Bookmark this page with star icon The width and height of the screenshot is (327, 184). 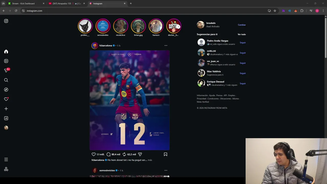(x=275, y=11)
